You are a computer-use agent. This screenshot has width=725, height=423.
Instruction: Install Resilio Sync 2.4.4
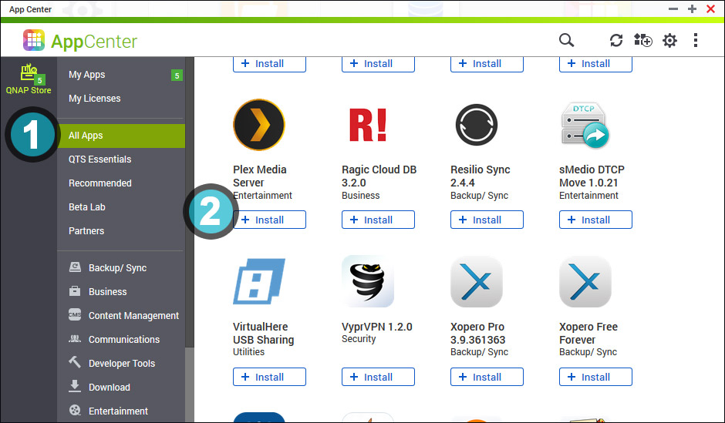(487, 220)
